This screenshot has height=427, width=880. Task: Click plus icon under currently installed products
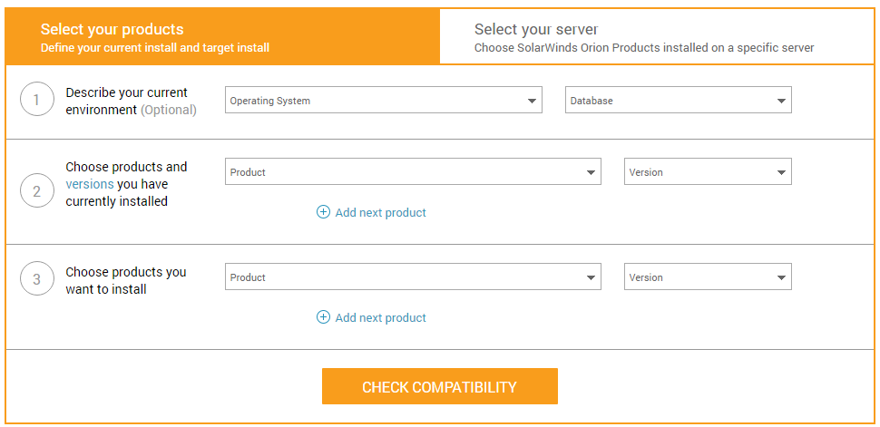[323, 212]
